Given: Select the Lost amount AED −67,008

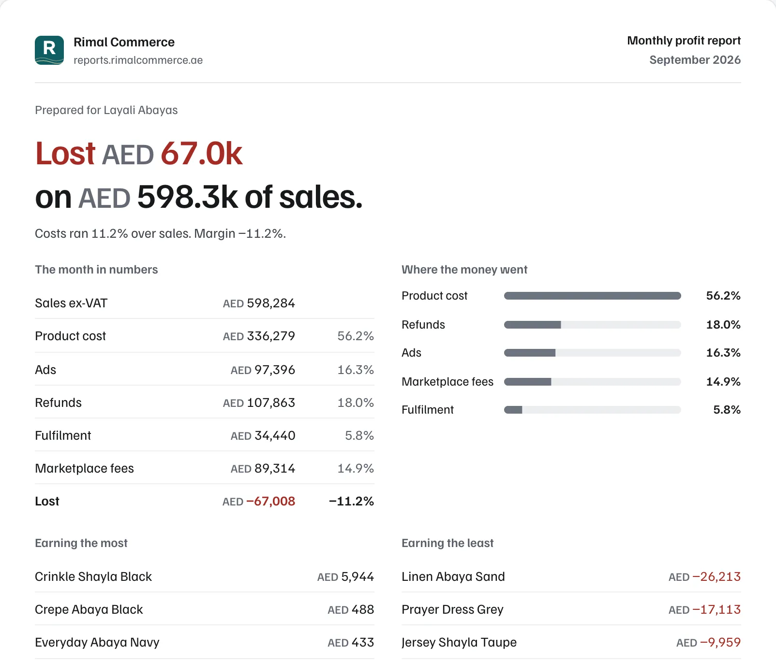Looking at the screenshot, I should [x=259, y=502].
